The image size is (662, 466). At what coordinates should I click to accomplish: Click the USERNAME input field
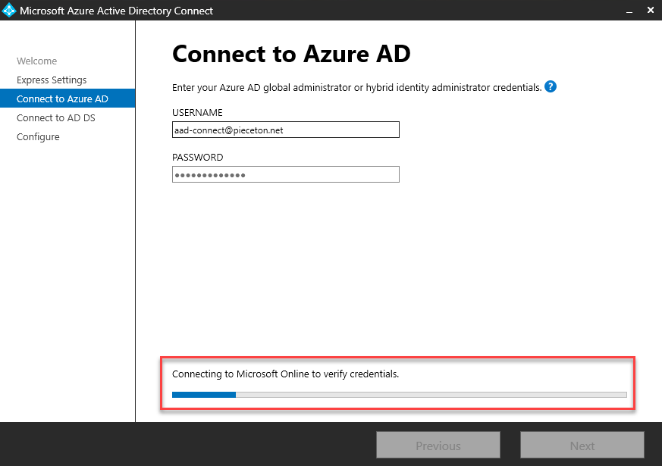(285, 130)
